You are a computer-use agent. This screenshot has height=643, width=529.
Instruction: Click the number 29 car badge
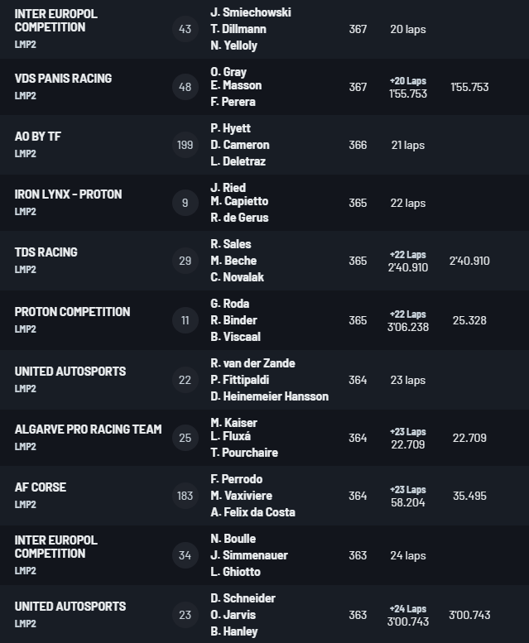185,261
